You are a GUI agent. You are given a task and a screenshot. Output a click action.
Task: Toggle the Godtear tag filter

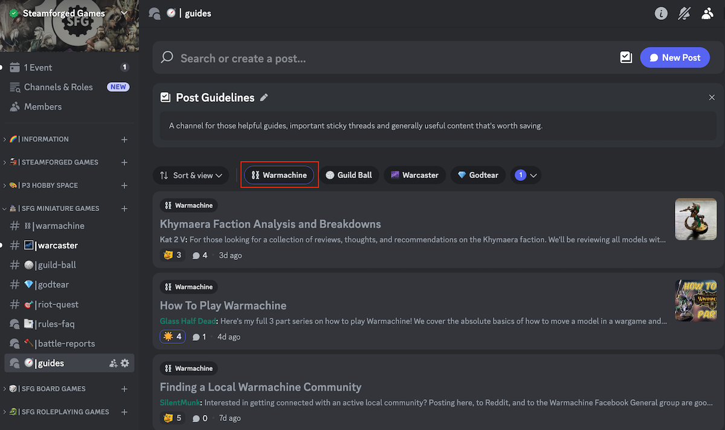[478, 175]
